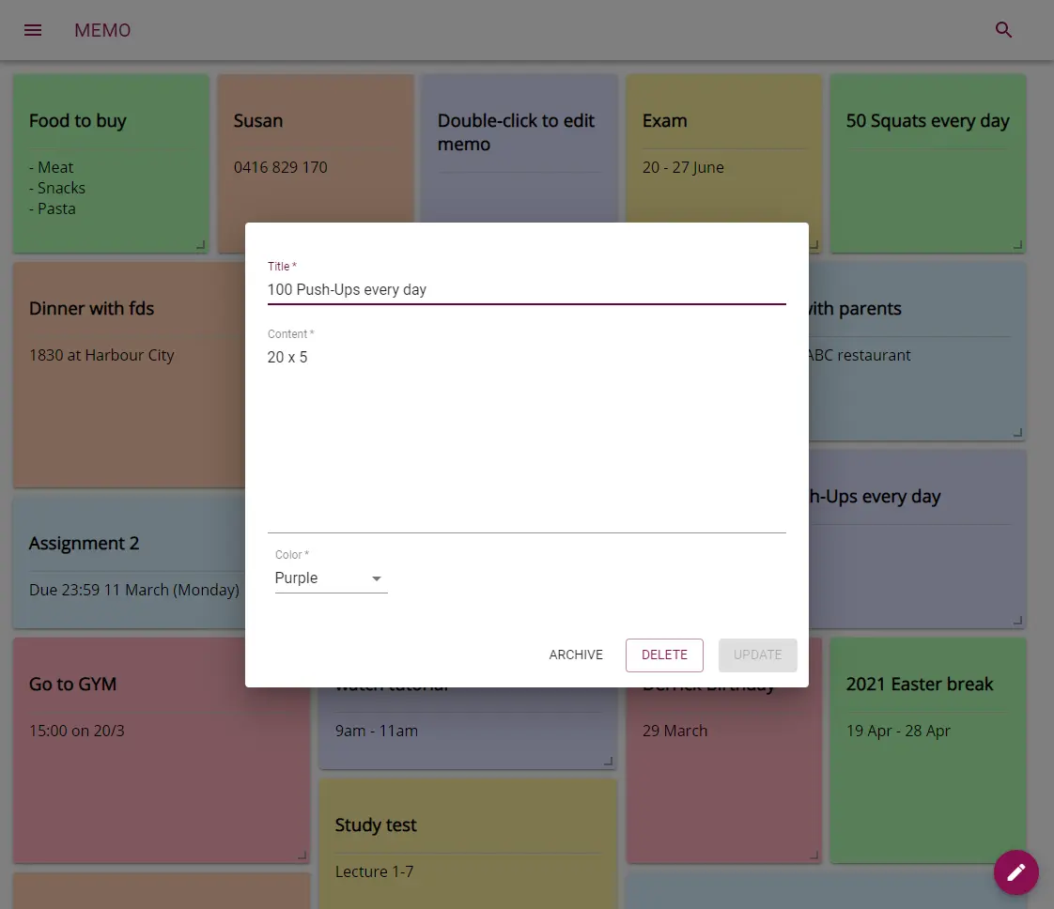
Task: Click resize handle on 2021 Easter break memo
Action: (1017, 855)
